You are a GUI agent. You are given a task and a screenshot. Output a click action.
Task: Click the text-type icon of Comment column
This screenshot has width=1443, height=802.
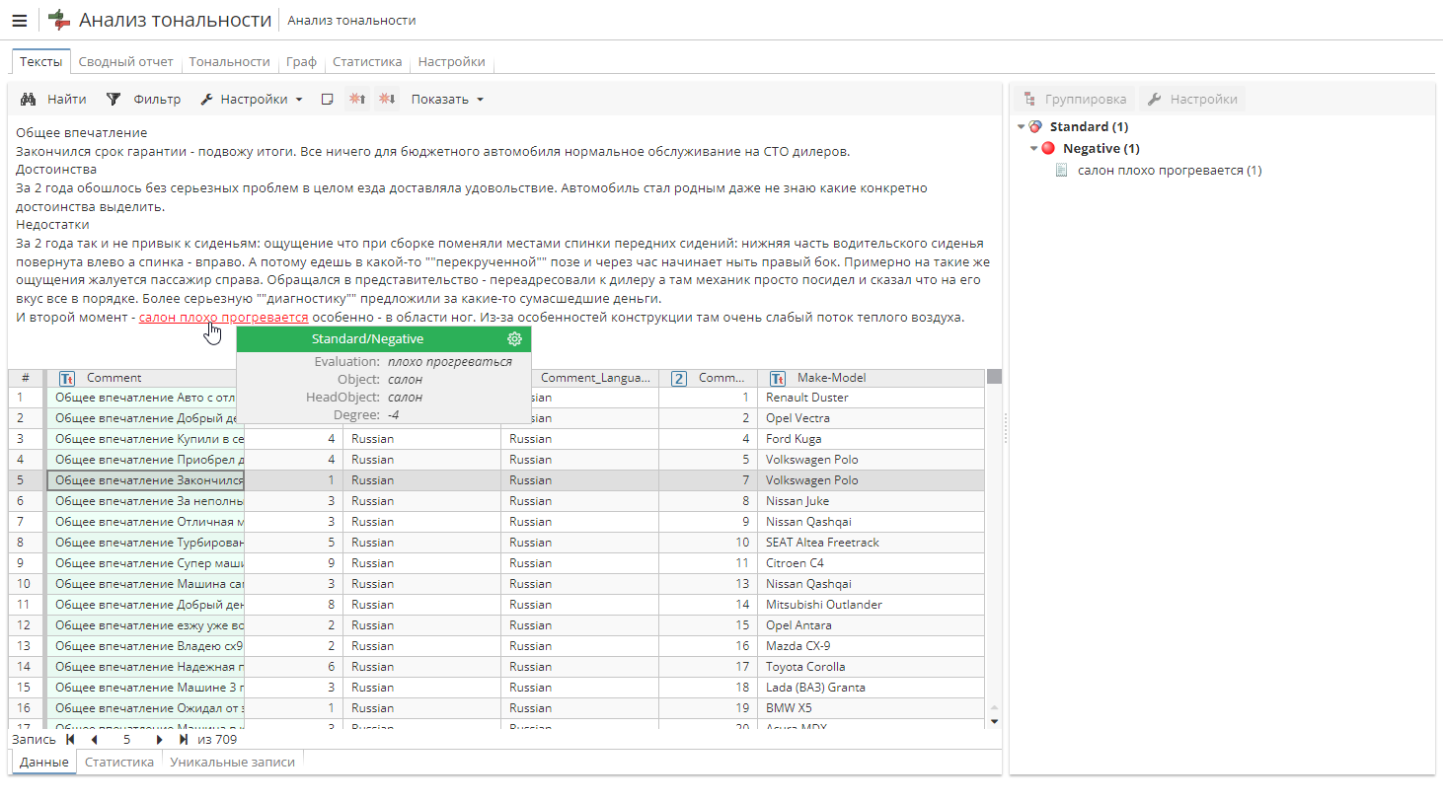[x=67, y=378]
